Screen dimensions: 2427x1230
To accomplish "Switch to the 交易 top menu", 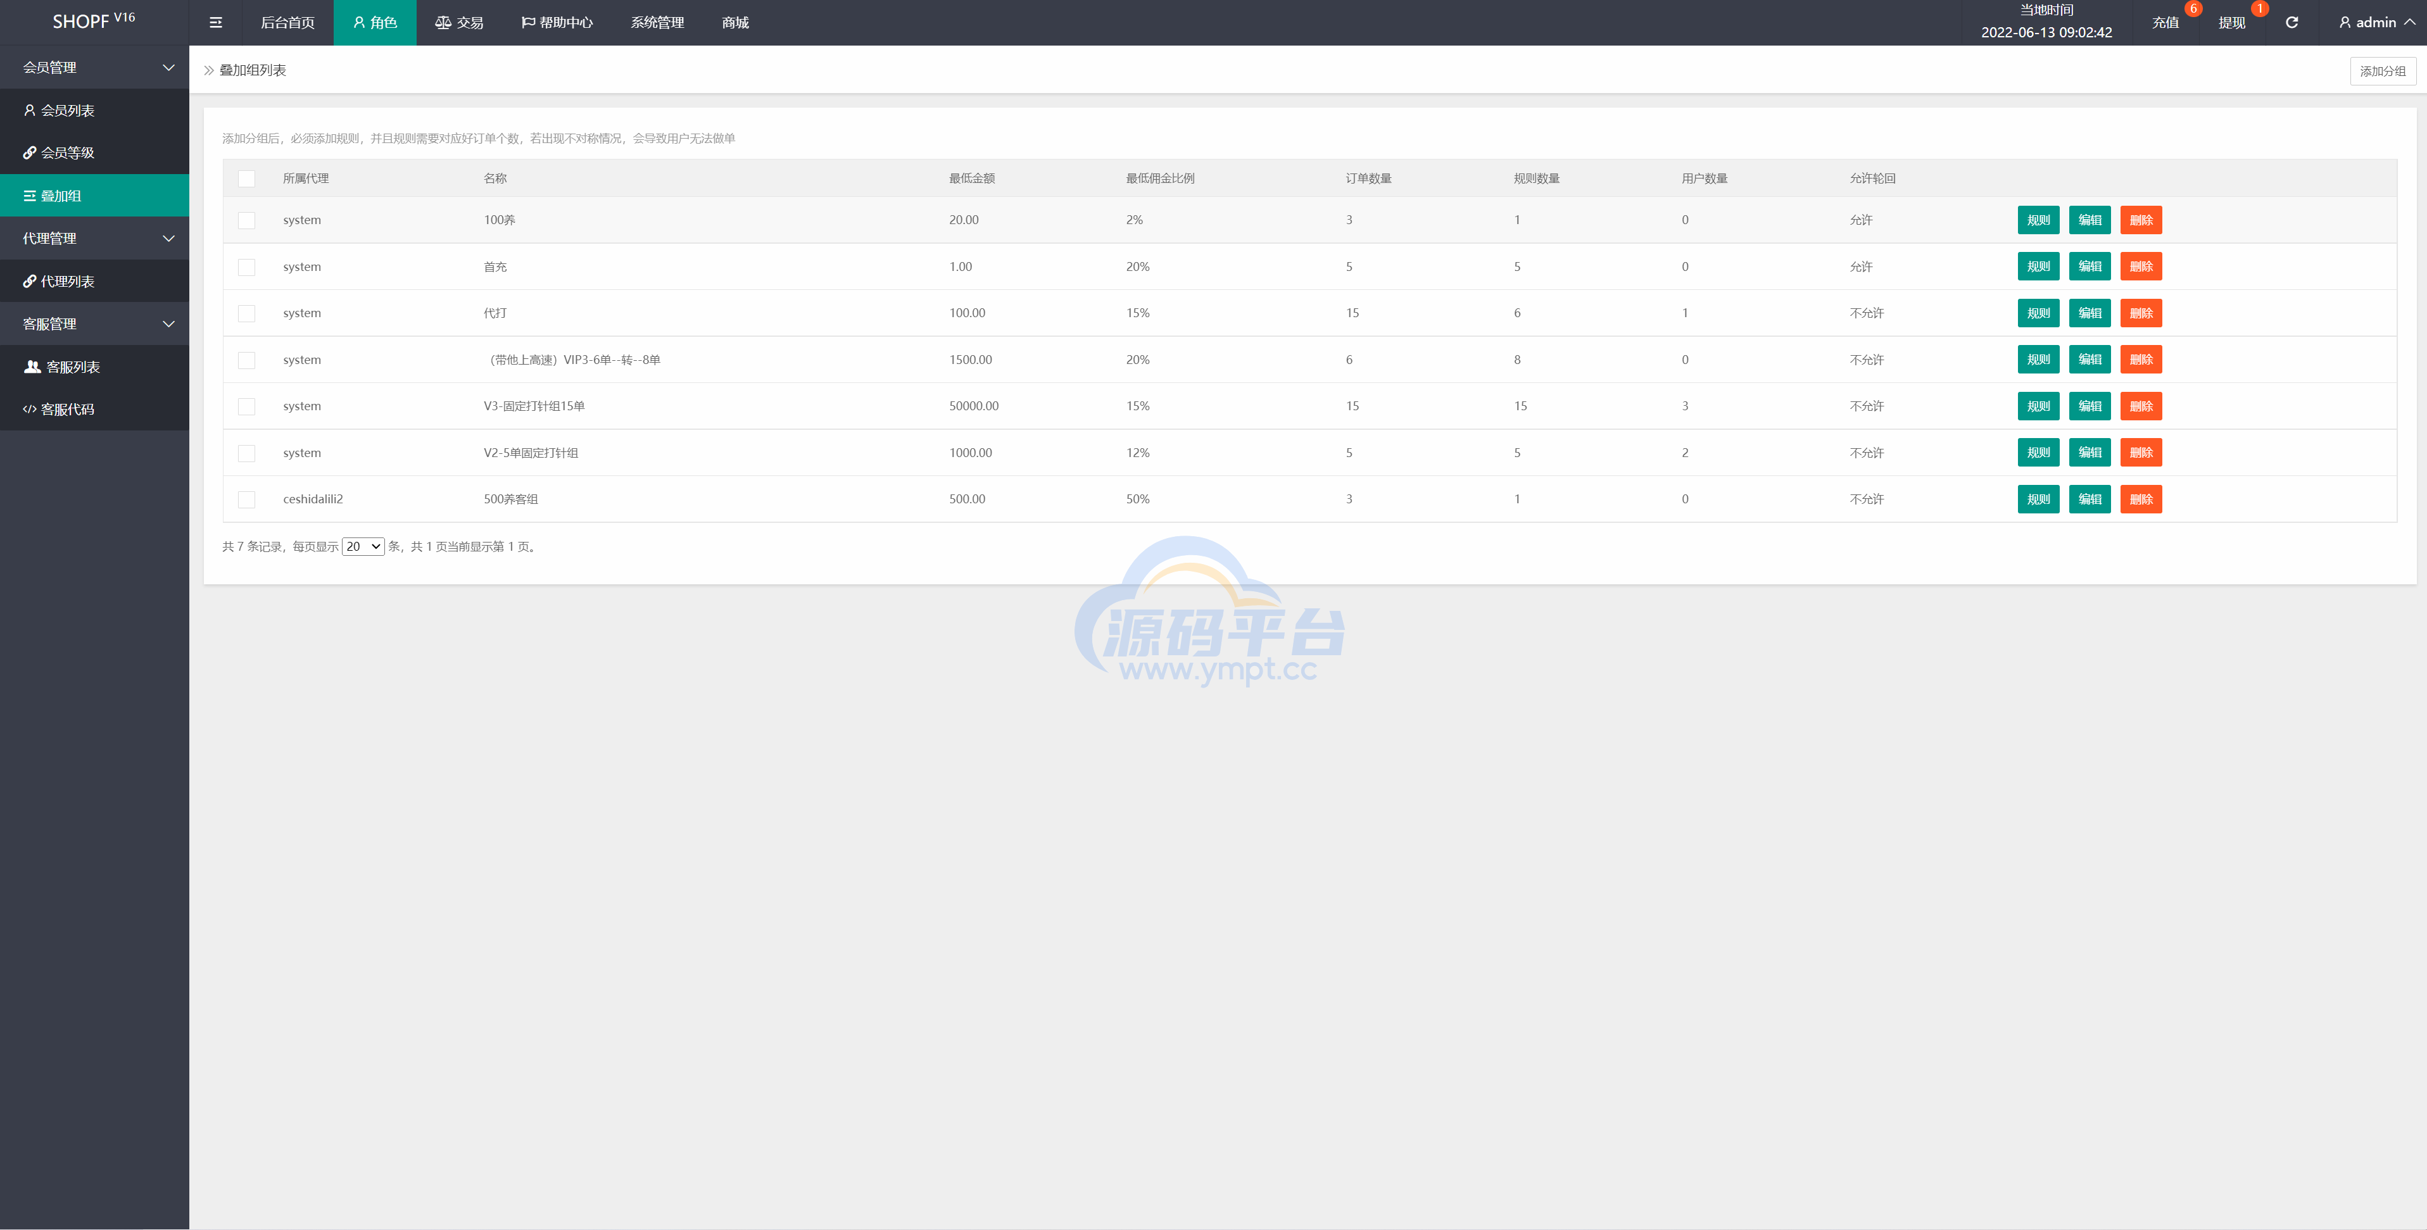I will [x=459, y=23].
